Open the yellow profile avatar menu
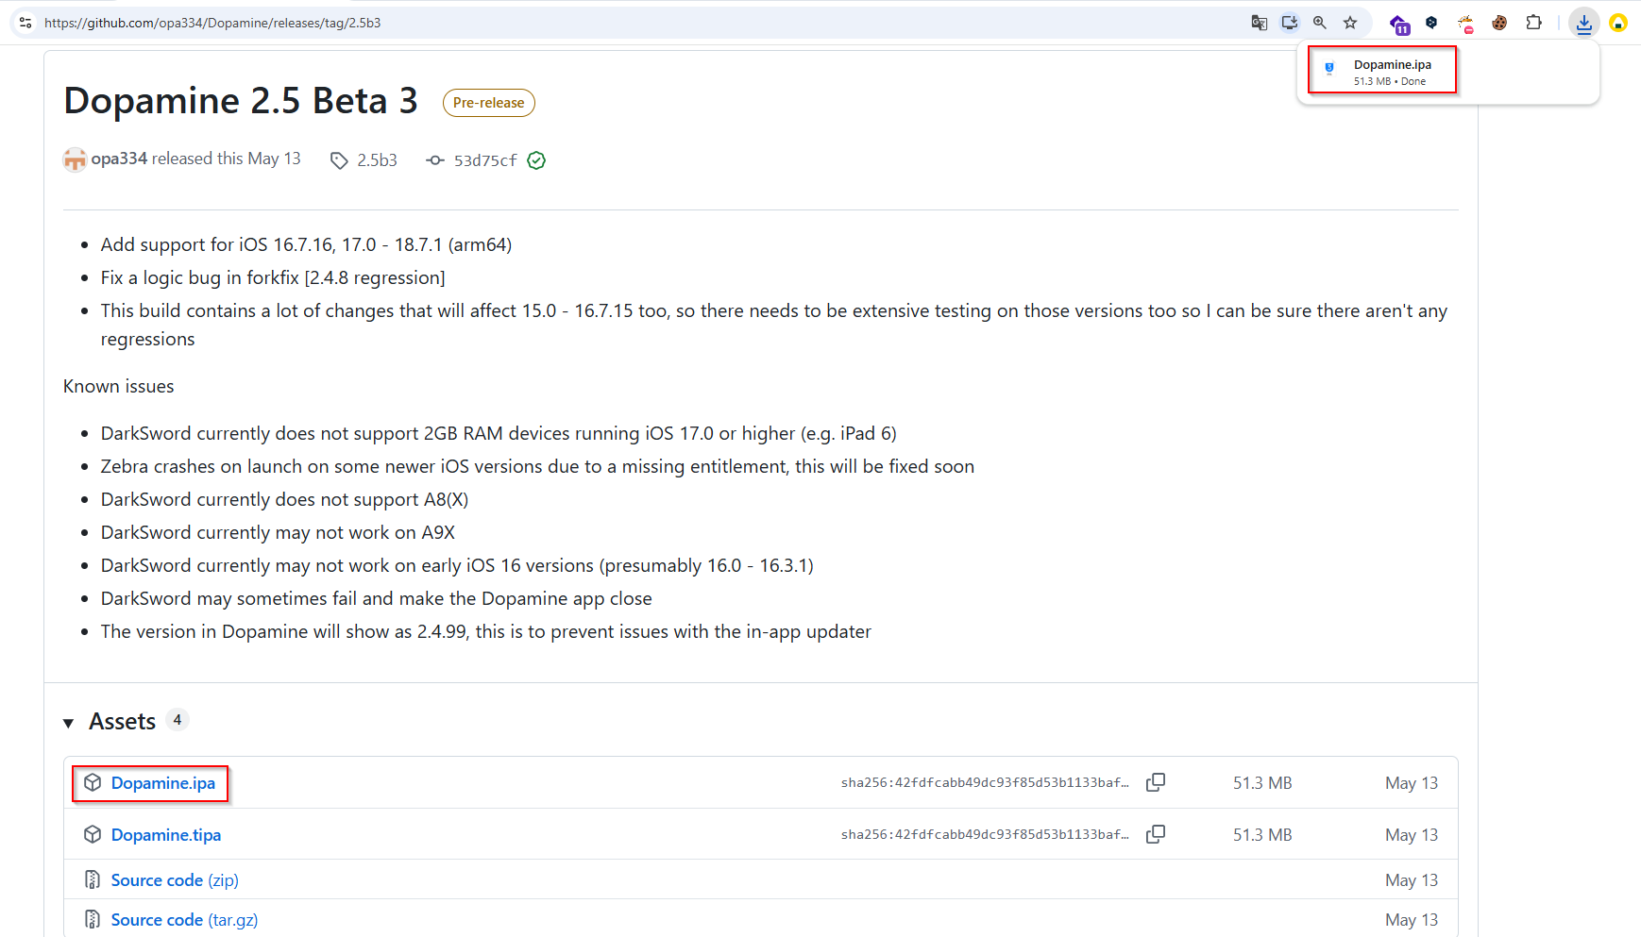 pos(1618,23)
